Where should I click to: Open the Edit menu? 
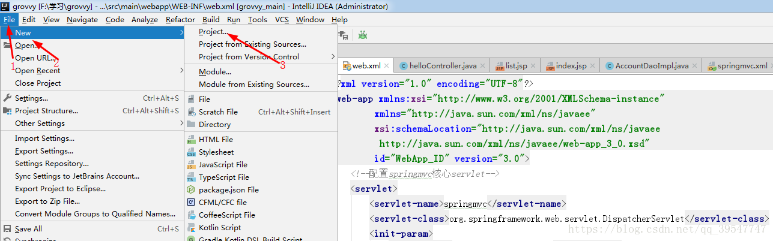click(30, 20)
